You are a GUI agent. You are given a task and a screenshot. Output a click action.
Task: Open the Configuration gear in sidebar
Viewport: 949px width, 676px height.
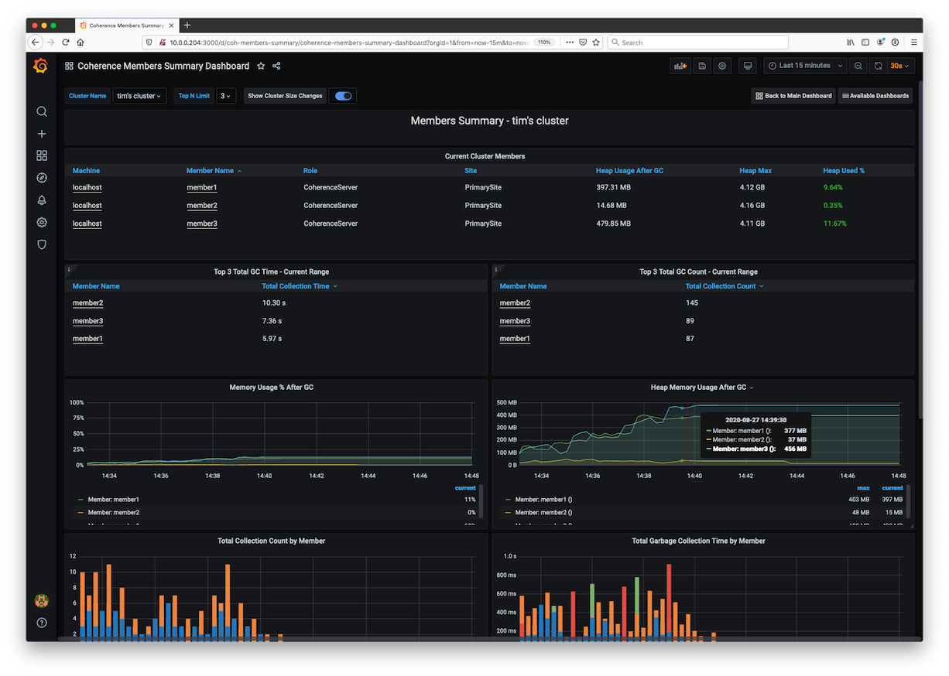point(42,223)
